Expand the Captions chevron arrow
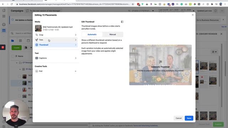Image resolution: width=228 pixels, height=128 pixels. [76, 58]
